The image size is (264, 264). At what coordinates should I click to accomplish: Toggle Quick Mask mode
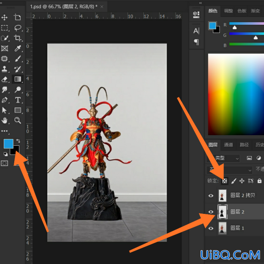click(x=4, y=163)
